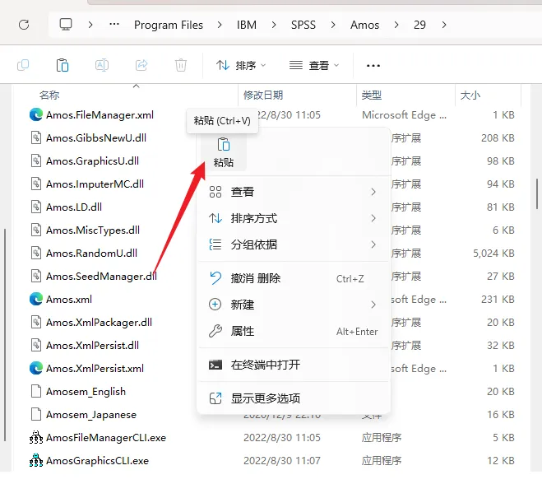Choose 撤消 删除 in the context menu
Screen dimensions: 542x484
pyautogui.click(x=293, y=278)
